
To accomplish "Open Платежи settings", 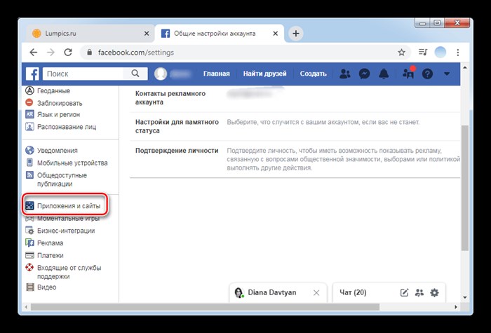I will coord(50,255).
